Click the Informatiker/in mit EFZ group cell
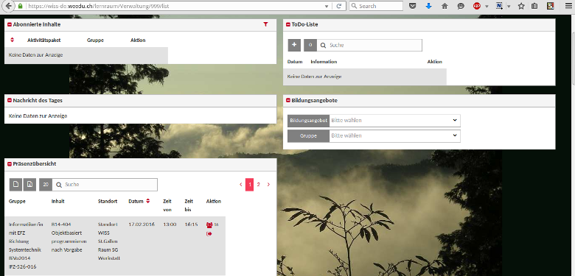Screen dimensions: 575x276 [x=26, y=245]
